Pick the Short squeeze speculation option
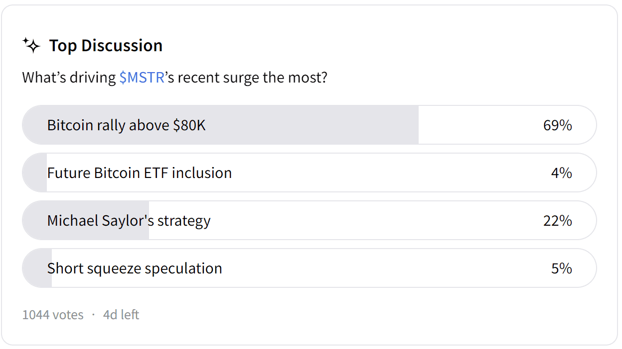The height and width of the screenshot is (349, 622). coord(135,268)
